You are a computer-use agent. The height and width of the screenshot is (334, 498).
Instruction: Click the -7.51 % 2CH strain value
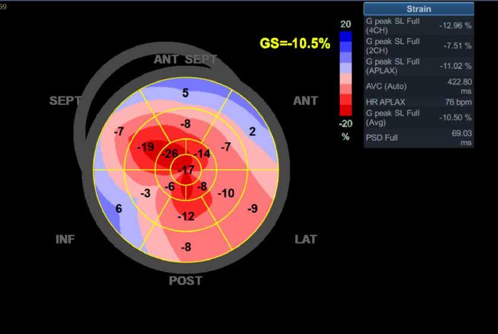[x=457, y=46]
